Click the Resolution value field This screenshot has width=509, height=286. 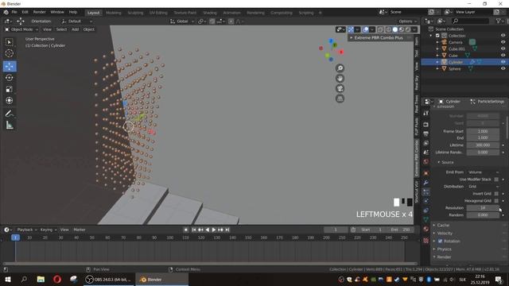[x=483, y=208]
